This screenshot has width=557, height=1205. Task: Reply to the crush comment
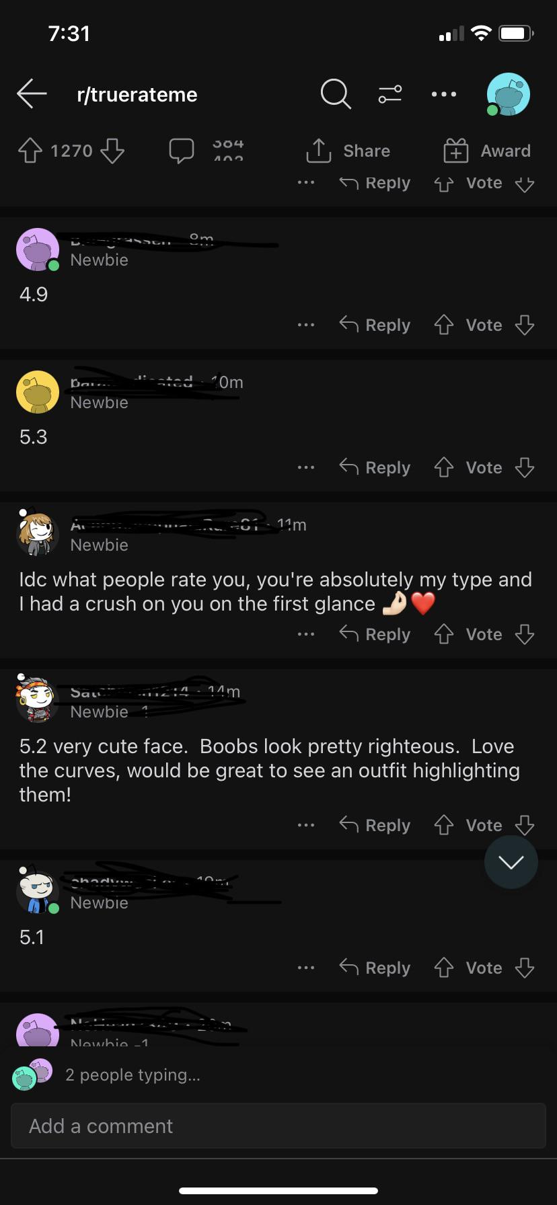375,634
